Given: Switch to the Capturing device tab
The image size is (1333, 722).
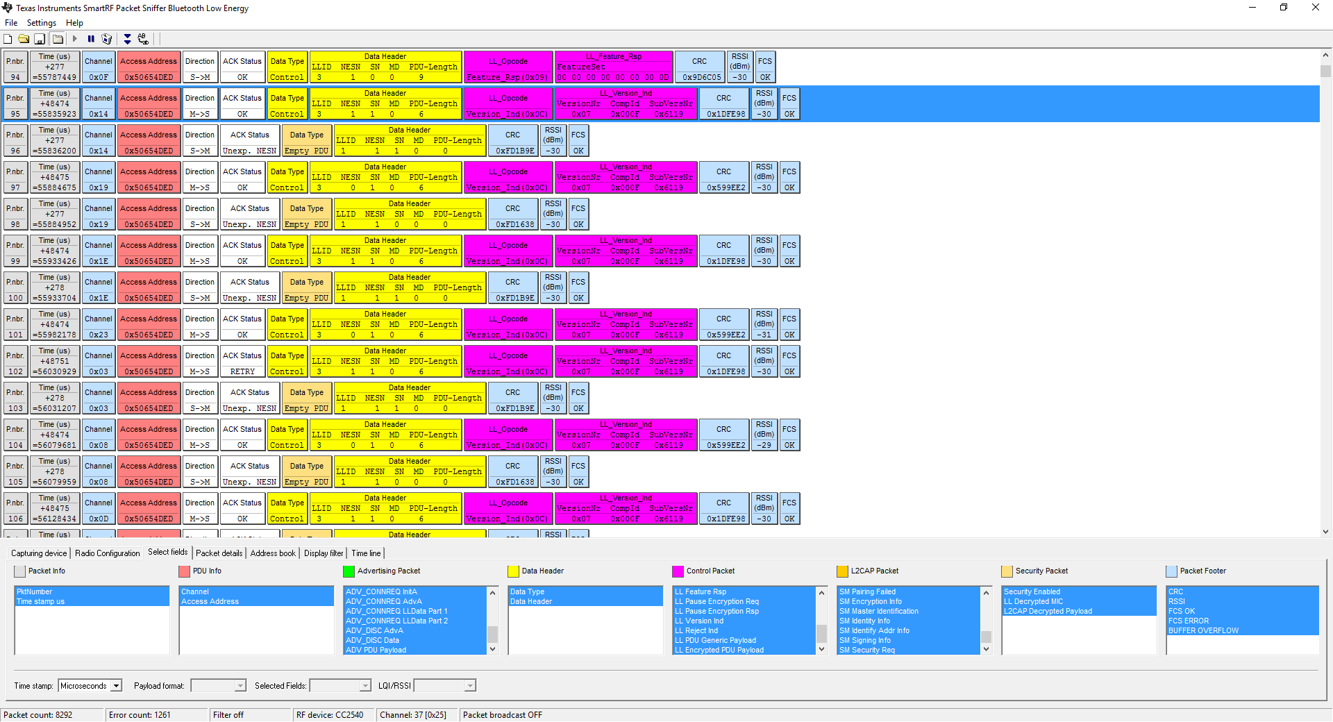Looking at the screenshot, I should (39, 553).
